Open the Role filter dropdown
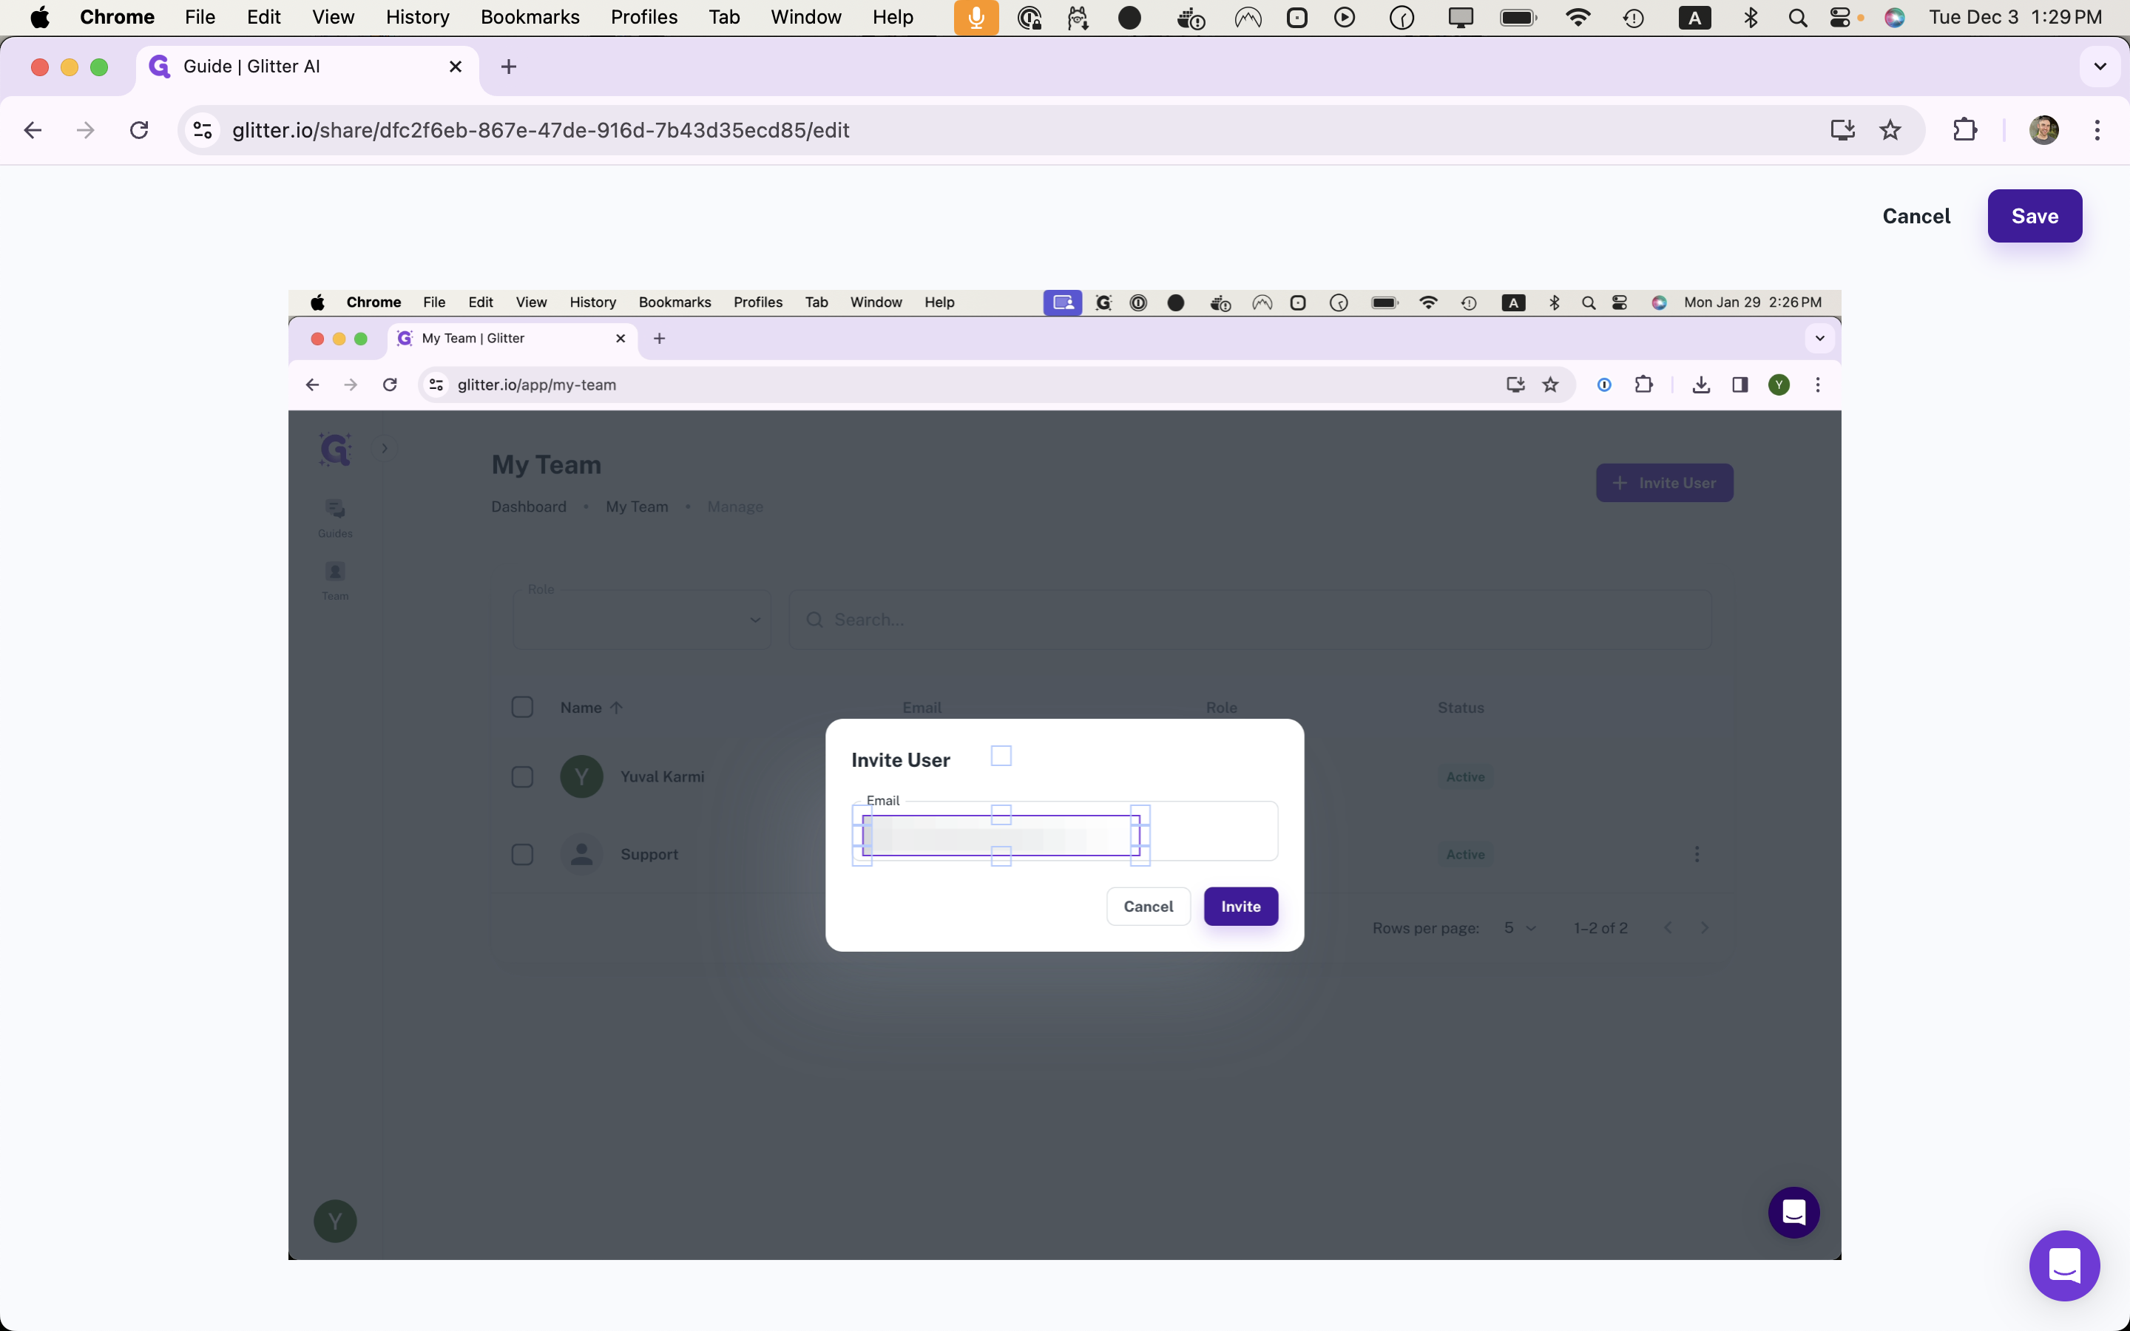 [x=642, y=620]
